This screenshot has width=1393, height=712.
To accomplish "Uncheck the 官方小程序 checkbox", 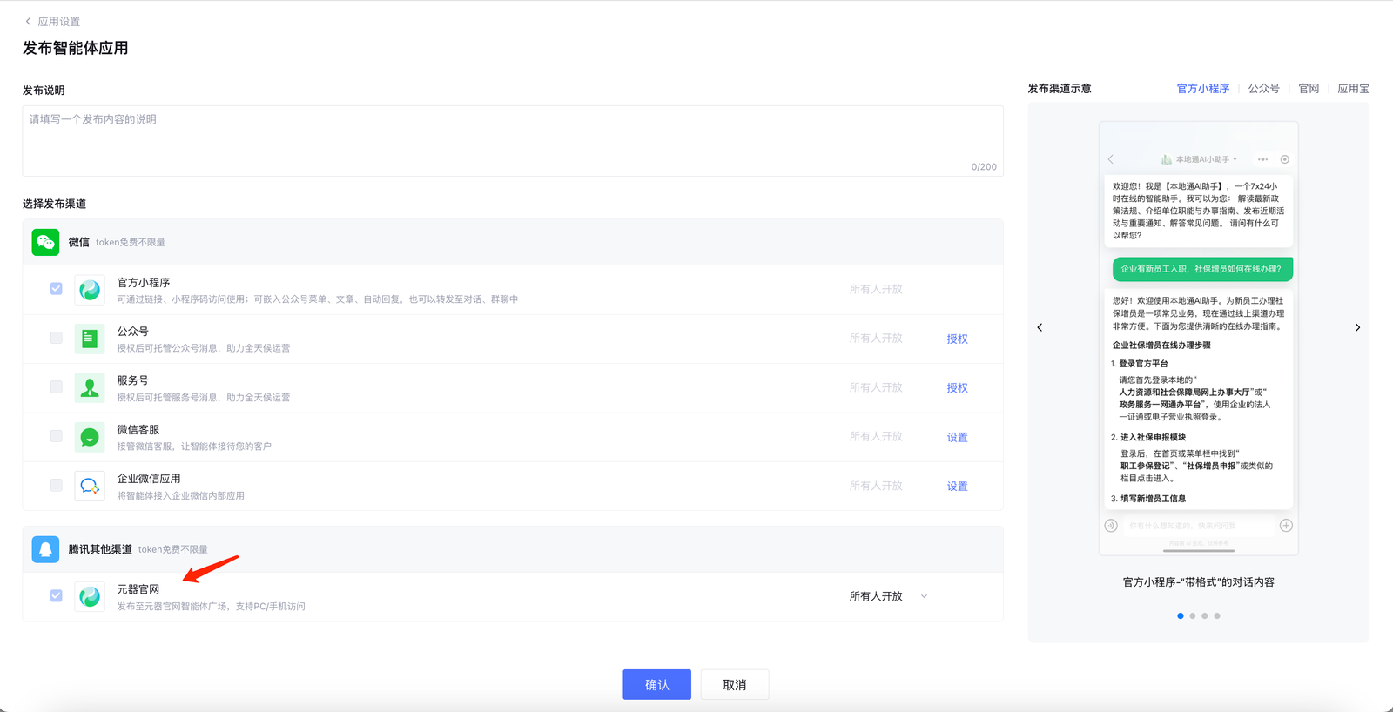I will click(x=57, y=289).
